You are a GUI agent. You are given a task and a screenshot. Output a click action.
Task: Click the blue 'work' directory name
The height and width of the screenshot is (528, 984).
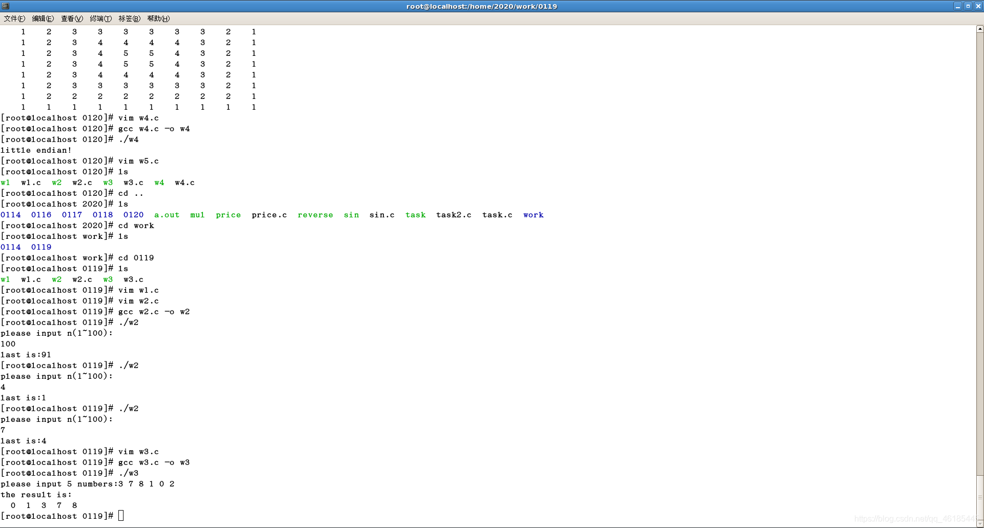(x=533, y=215)
